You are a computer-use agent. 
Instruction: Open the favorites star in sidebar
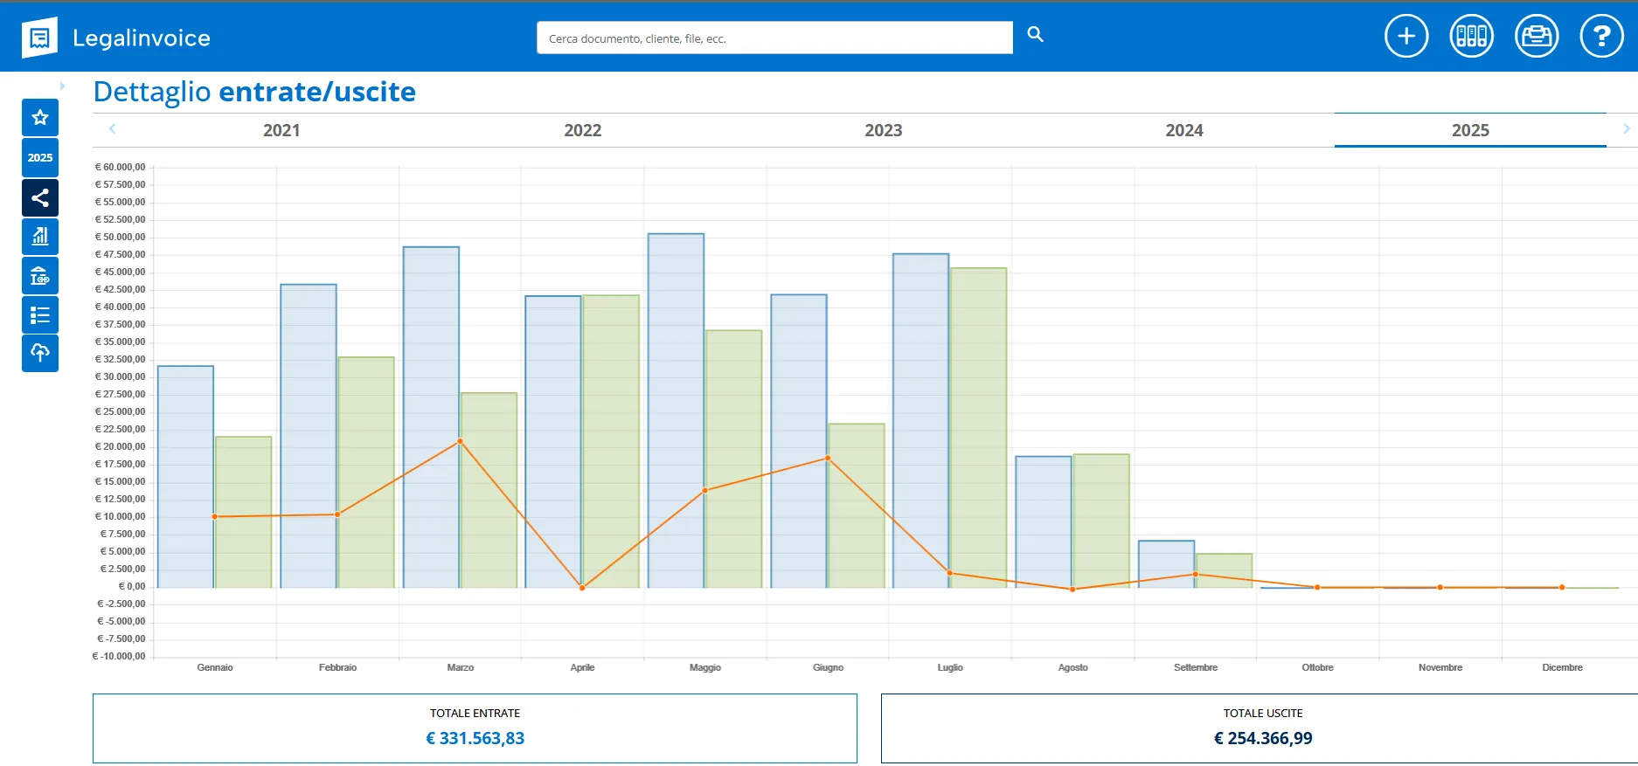[40, 118]
